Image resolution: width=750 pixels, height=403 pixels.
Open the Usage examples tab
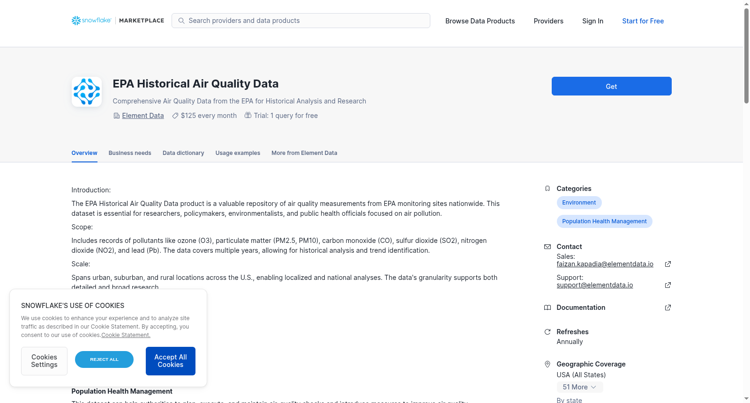pyautogui.click(x=238, y=153)
